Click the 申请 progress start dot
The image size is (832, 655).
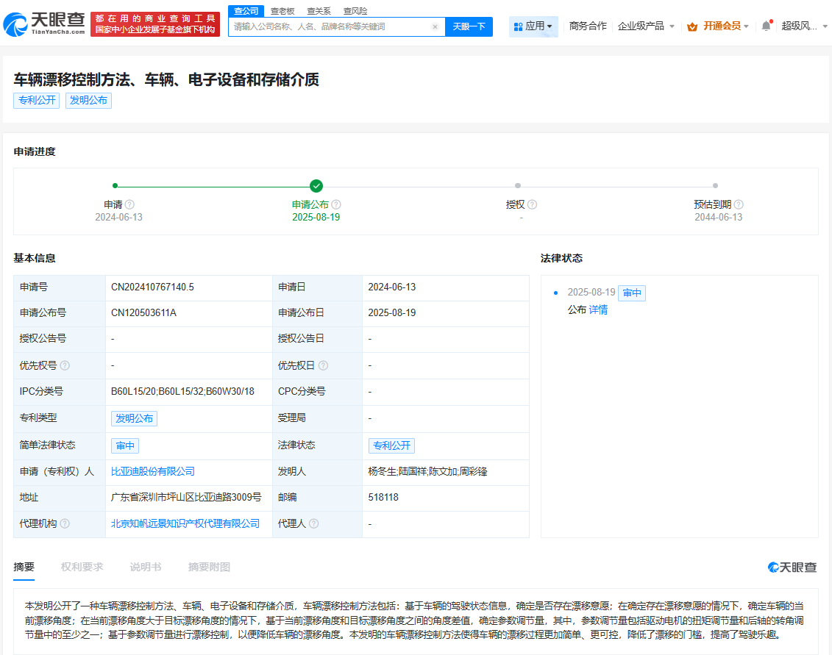coord(115,186)
